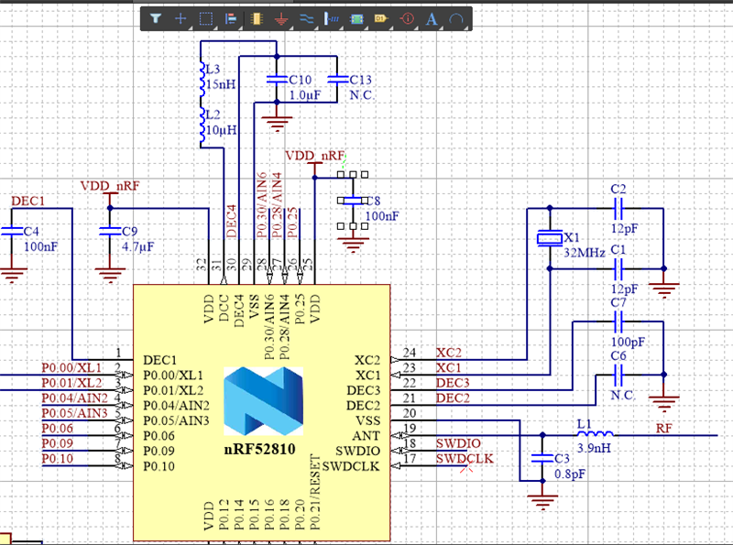Click the 0.8pF value of C3
Viewport: 733px width, 545px height.
[570, 474]
